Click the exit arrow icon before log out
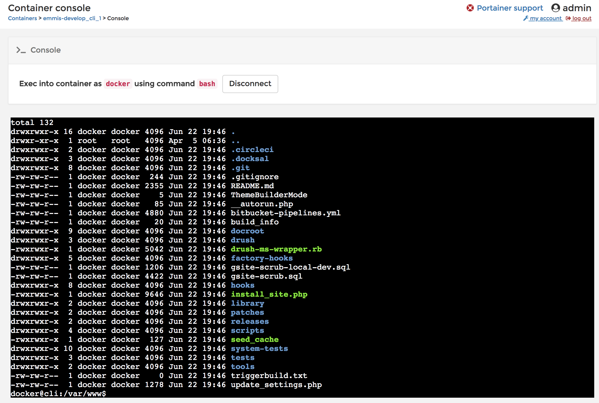This screenshot has width=599, height=403. point(568,18)
